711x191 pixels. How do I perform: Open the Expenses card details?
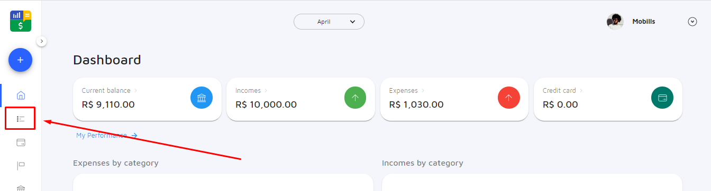click(454, 99)
